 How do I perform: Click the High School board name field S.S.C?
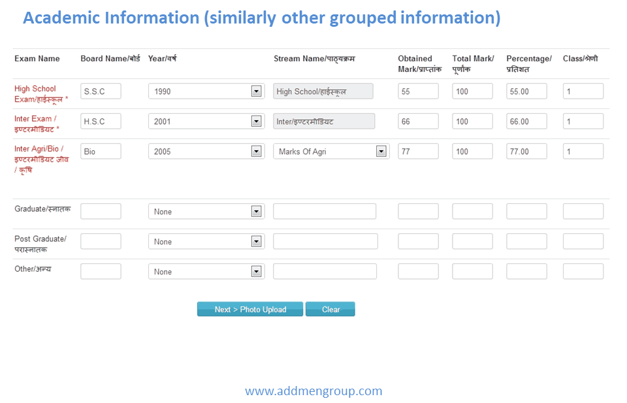(x=101, y=91)
